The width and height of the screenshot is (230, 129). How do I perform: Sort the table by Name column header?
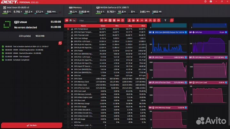pos(83,26)
